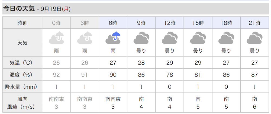Viewport: 271px width, 114px height.
Task: Click the cloudy icon at 12時
Action: click(x=170, y=38)
